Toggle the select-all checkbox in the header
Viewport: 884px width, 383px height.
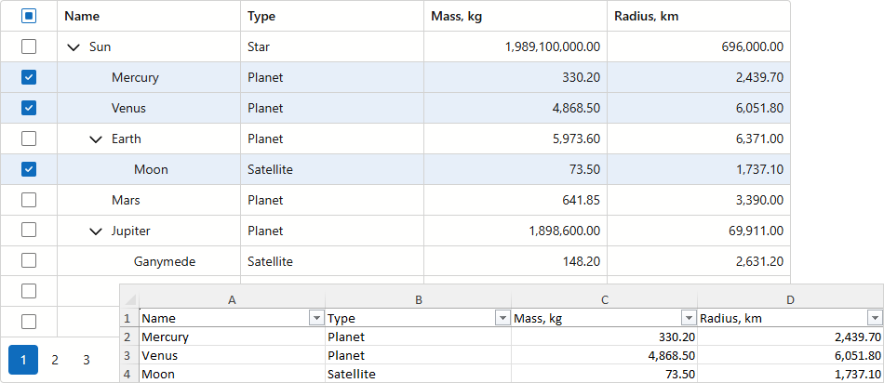tap(29, 17)
